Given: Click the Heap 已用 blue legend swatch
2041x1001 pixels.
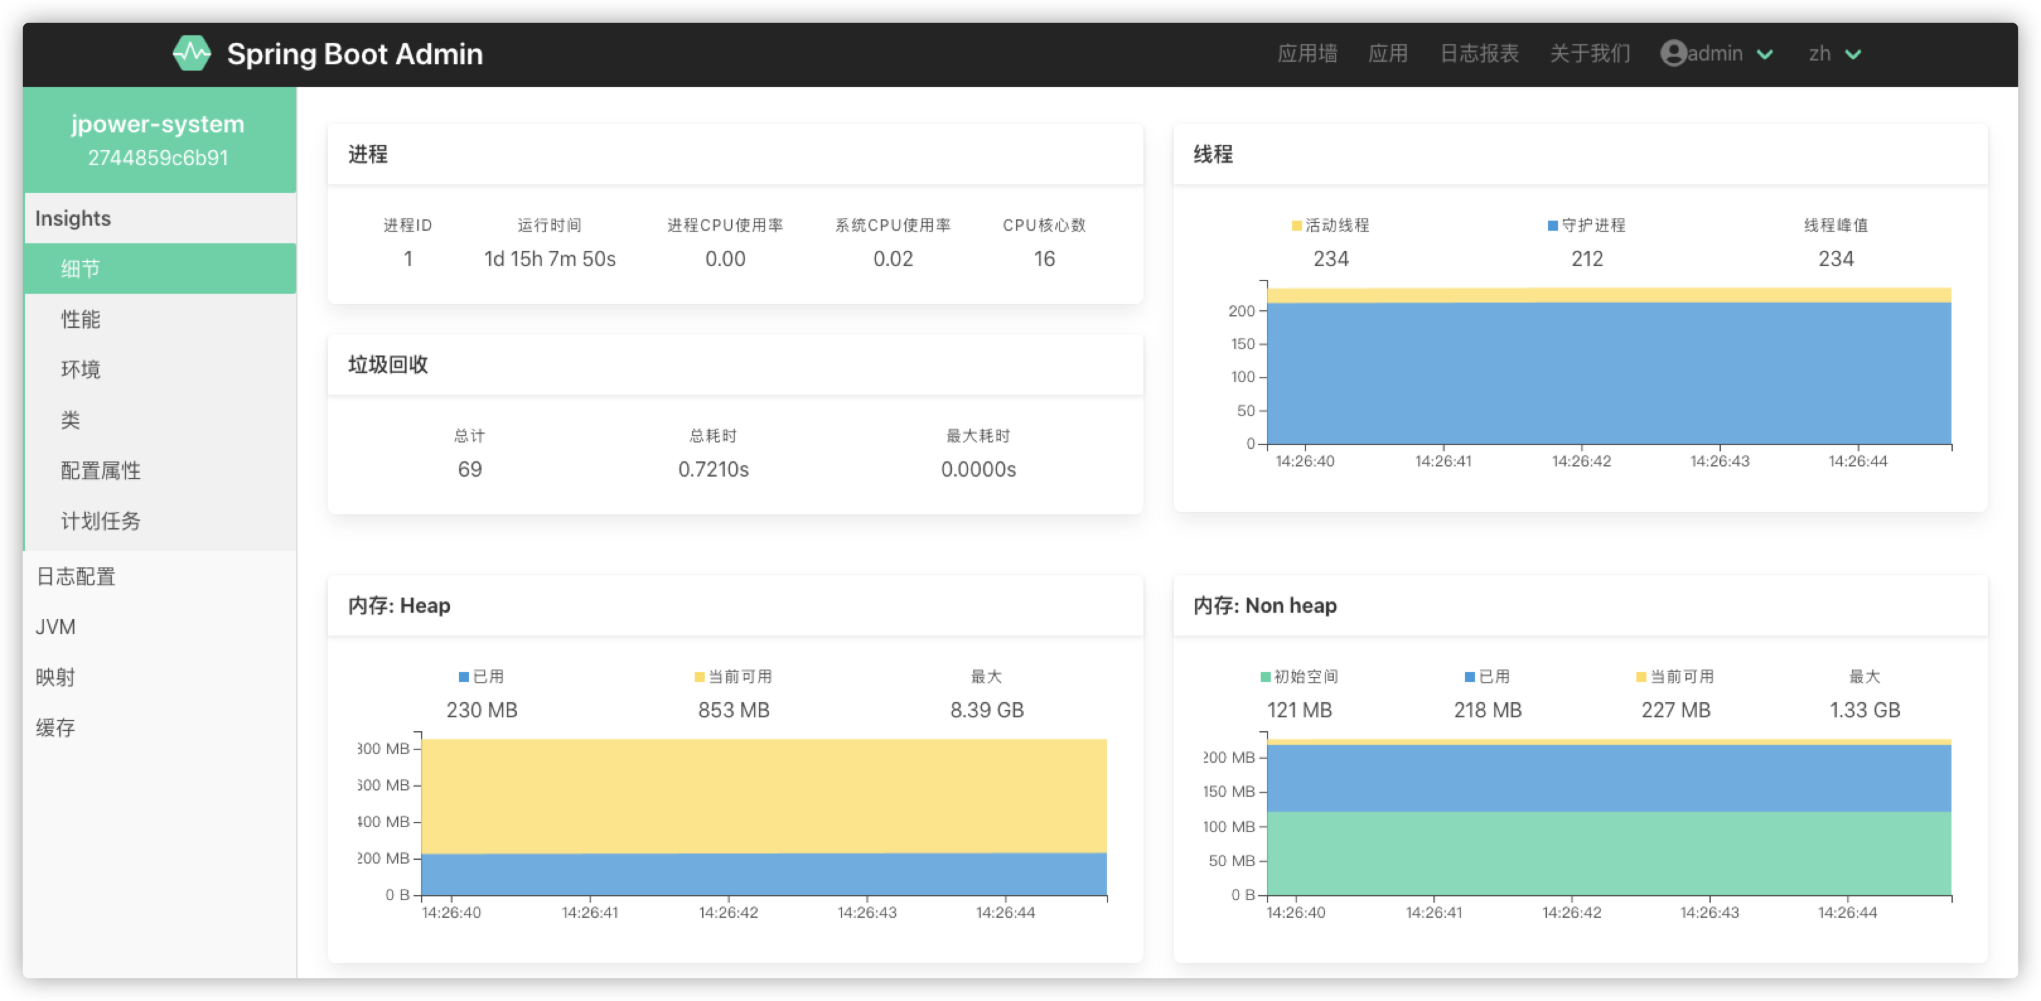Looking at the screenshot, I should (x=463, y=677).
